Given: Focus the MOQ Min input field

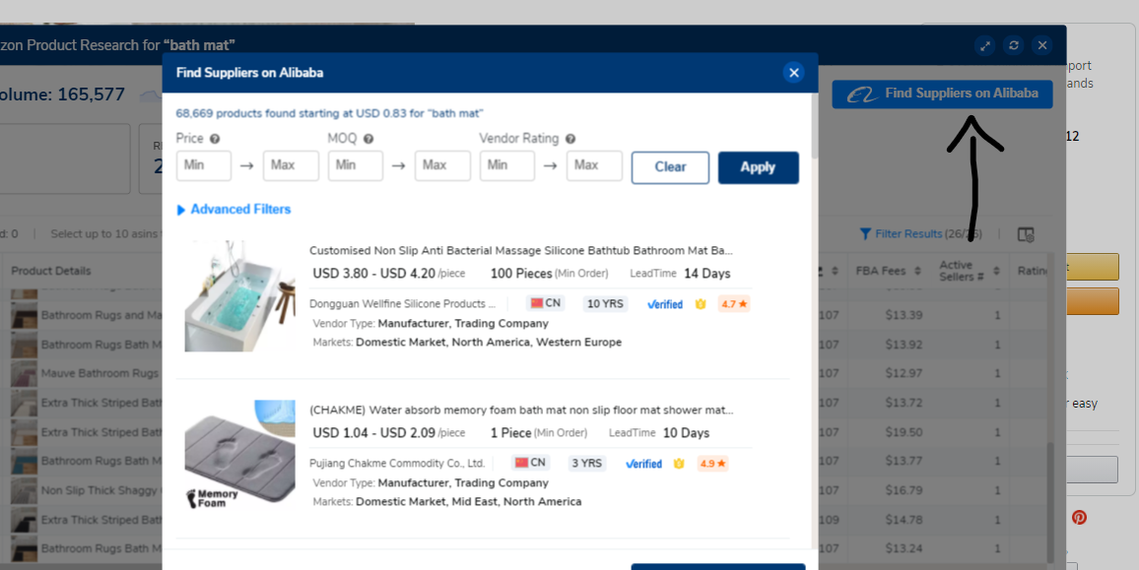Looking at the screenshot, I should [x=356, y=165].
